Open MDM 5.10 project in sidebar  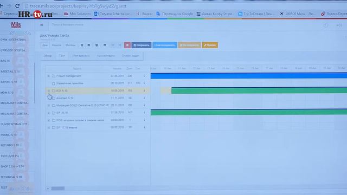pyautogui.click(x=7, y=93)
